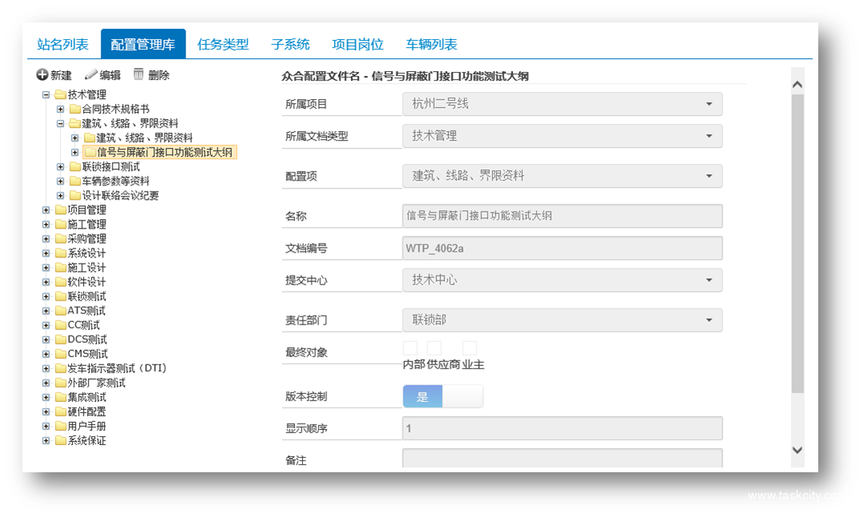The image size is (863, 517).
Task: Open the 车辆列表 tab
Action: 431,45
